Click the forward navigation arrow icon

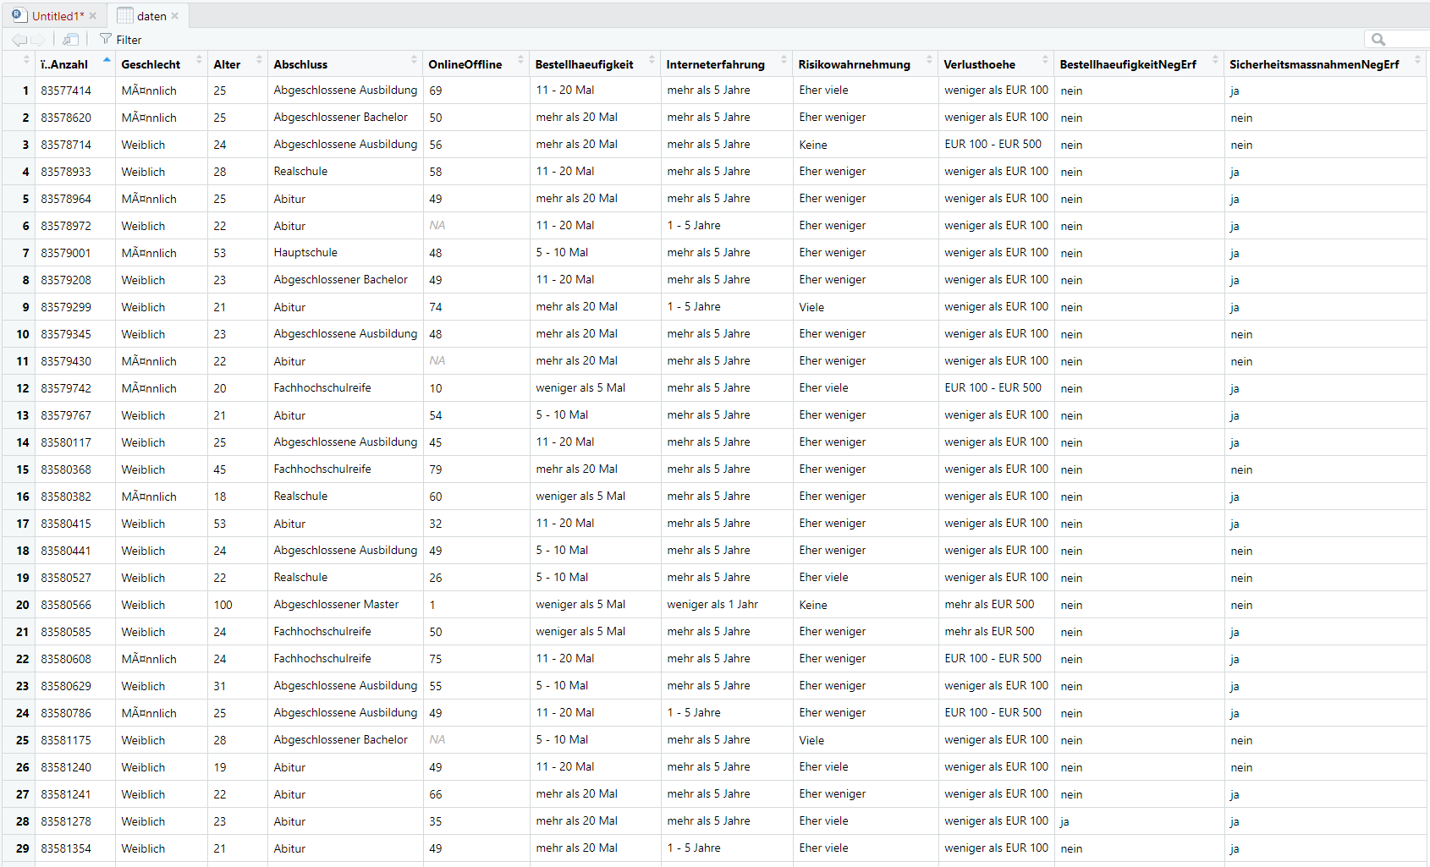tap(38, 40)
